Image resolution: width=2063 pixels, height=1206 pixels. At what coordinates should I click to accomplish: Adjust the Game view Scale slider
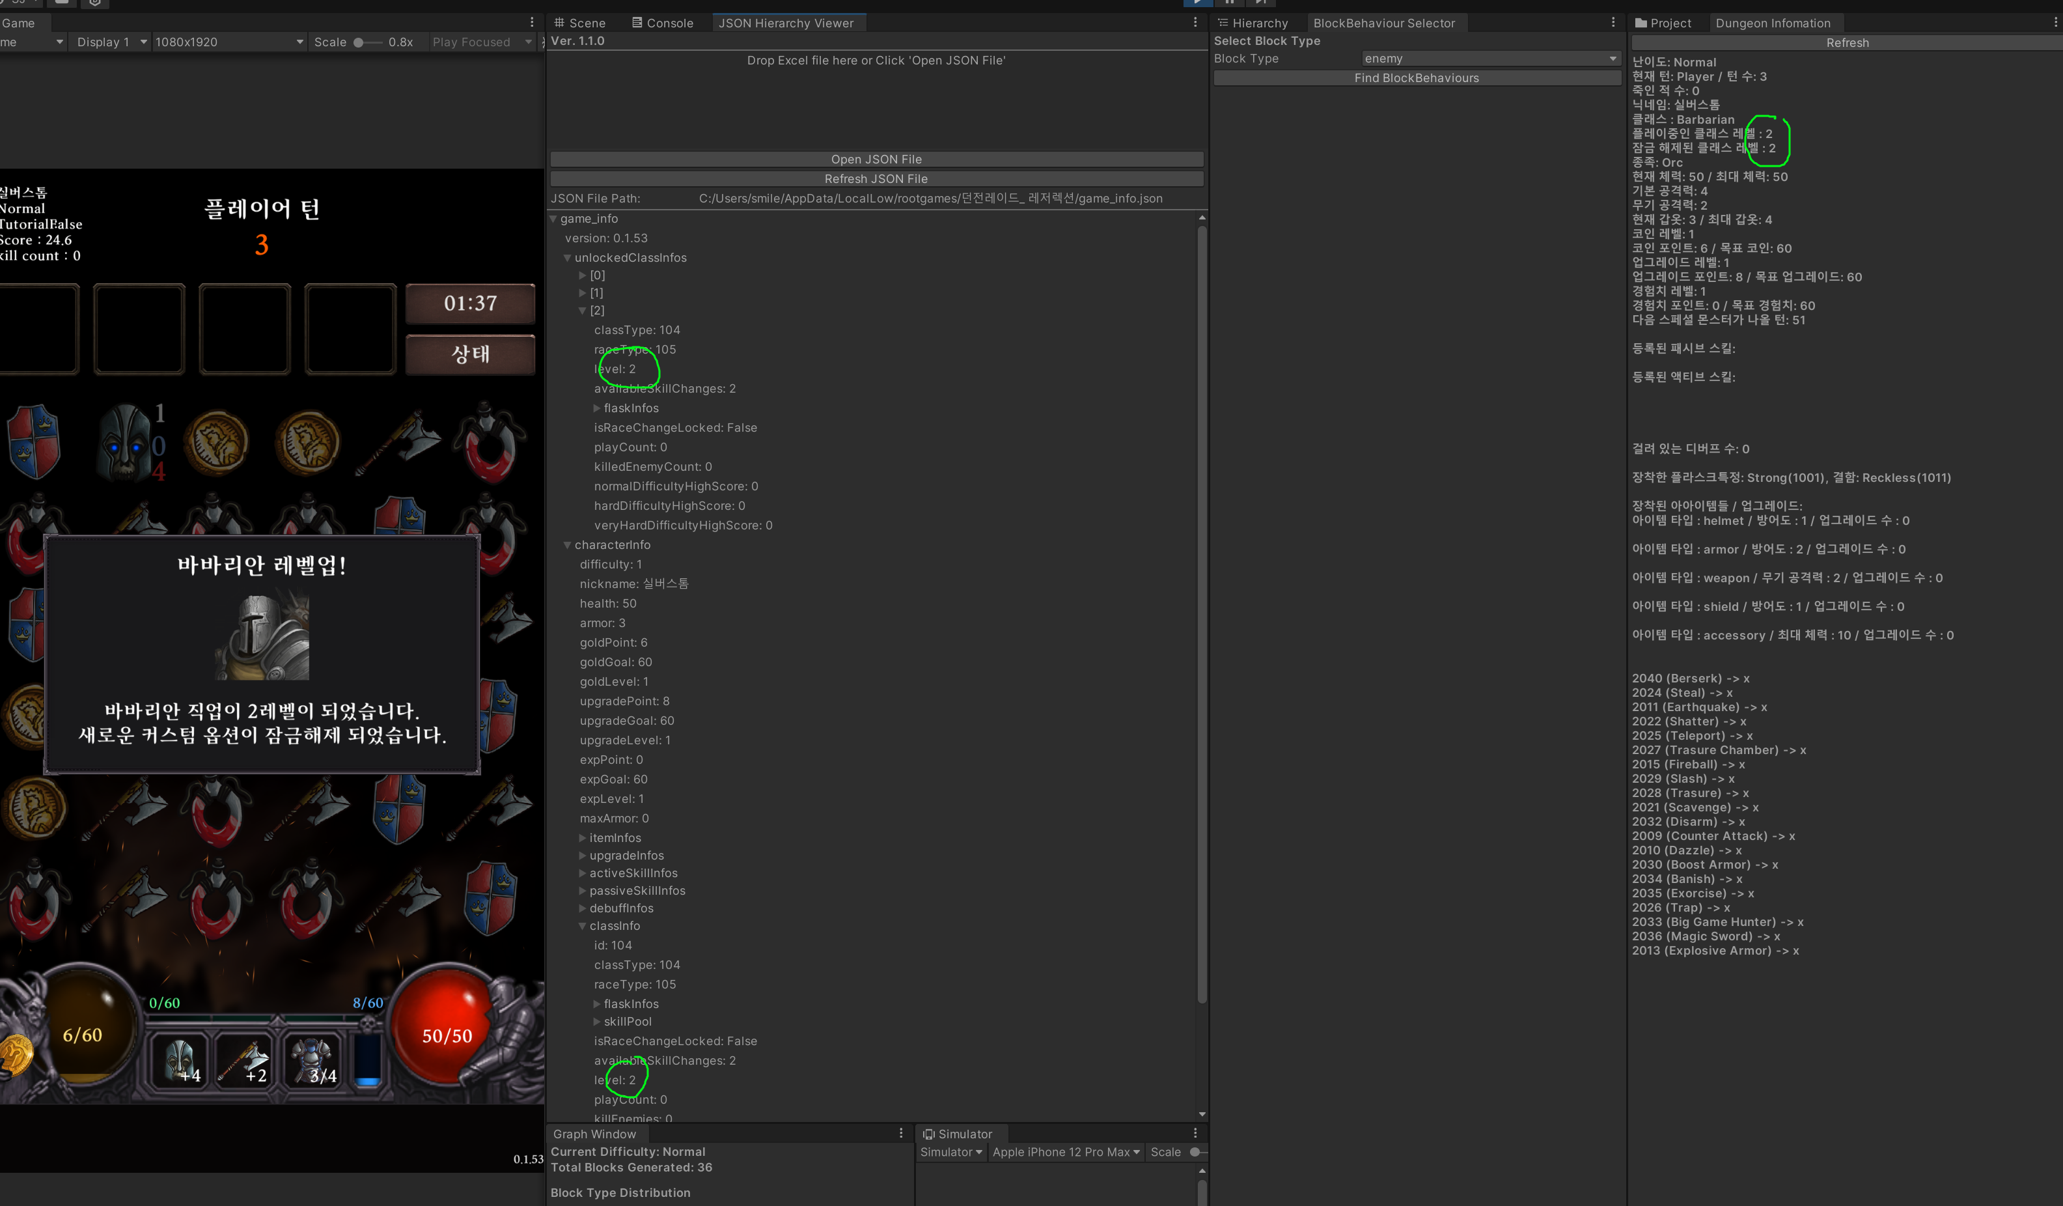click(x=359, y=42)
